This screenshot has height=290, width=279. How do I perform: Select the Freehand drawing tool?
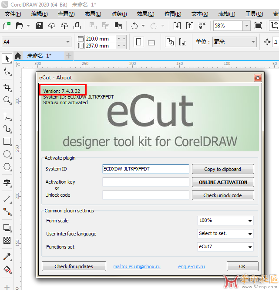pos(7,116)
